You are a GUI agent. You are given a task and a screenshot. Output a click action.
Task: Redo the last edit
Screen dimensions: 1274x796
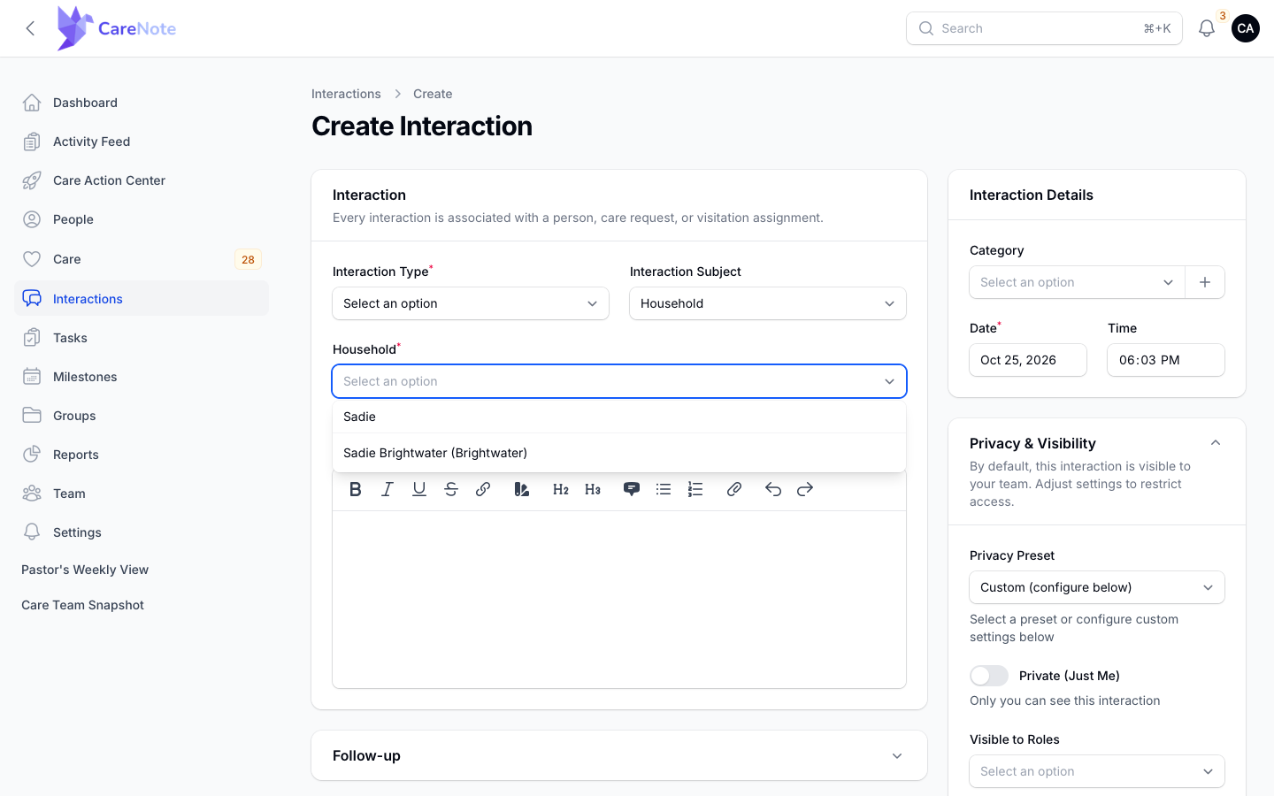point(805,489)
